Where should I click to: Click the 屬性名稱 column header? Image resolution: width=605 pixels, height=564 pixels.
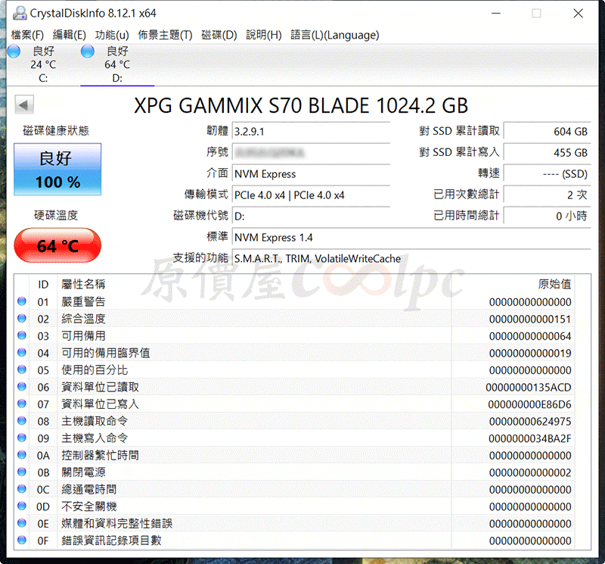click(83, 285)
